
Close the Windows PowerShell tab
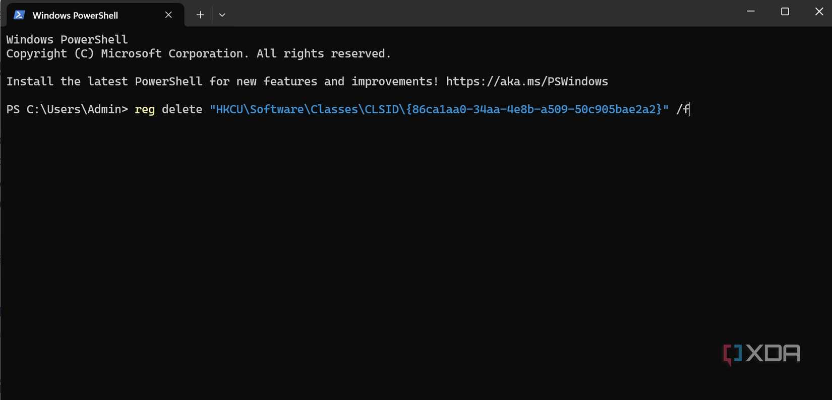click(168, 15)
